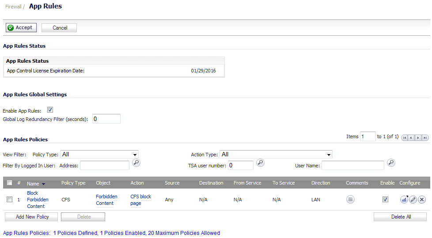Search by Address magnifier icon
Viewport: 432px width, 238px height.
[x=136, y=163]
